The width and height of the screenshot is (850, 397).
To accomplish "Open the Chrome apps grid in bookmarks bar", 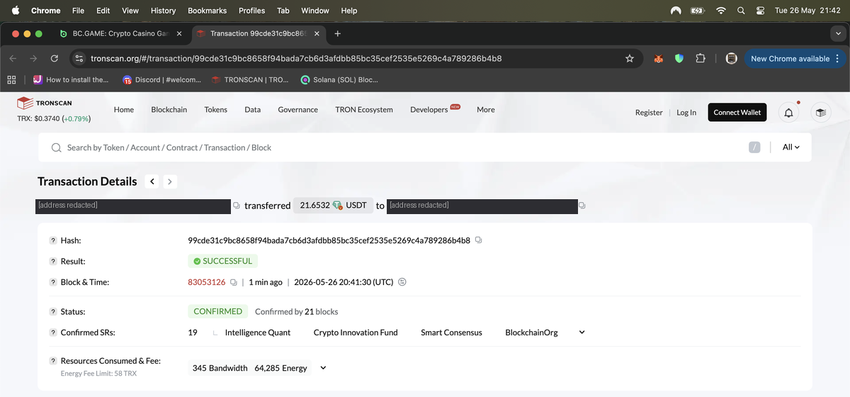I will click(x=11, y=79).
